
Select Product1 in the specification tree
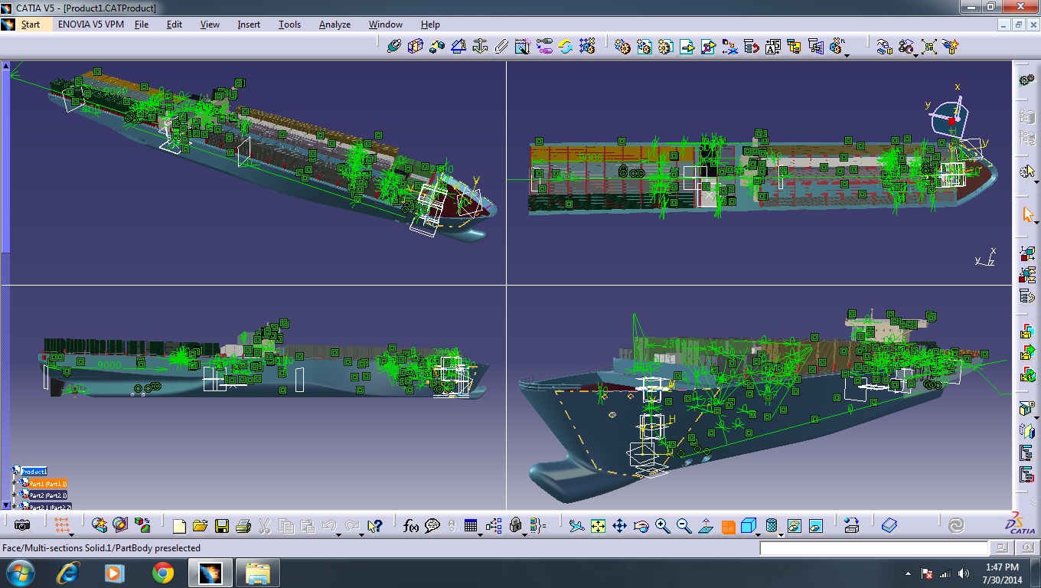34,472
